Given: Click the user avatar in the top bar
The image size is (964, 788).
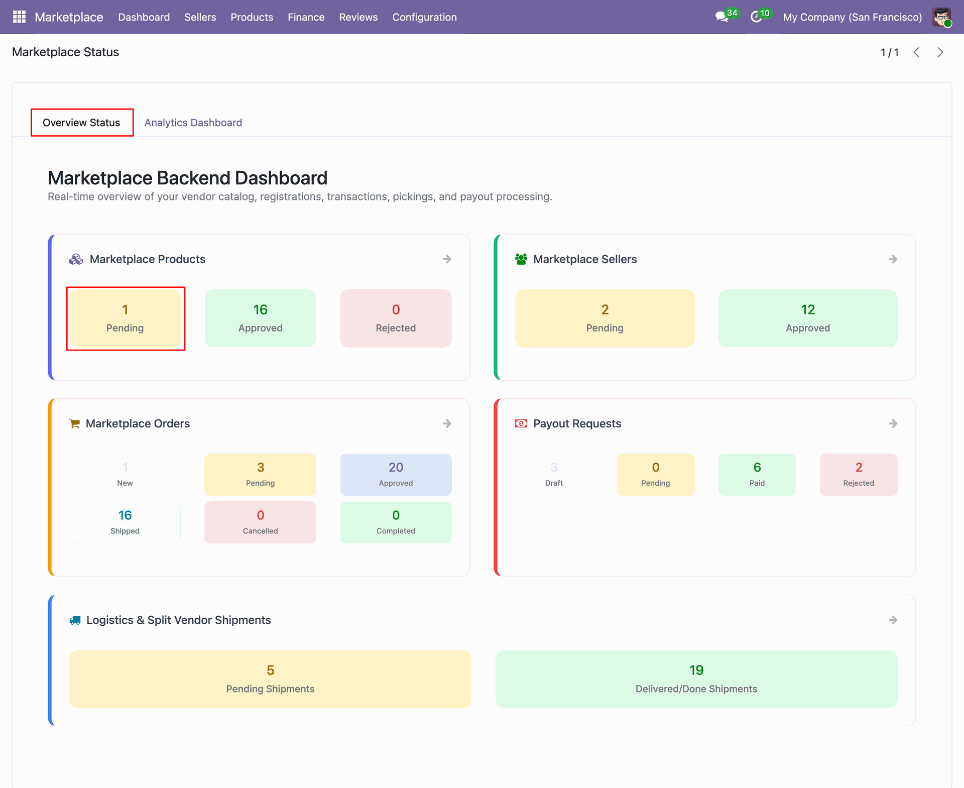Looking at the screenshot, I should pos(941,17).
